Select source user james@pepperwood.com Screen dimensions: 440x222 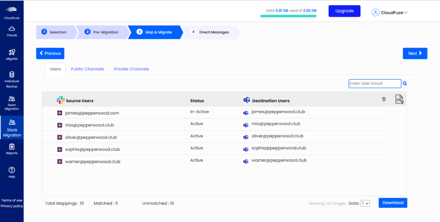pyautogui.click(x=92, y=113)
